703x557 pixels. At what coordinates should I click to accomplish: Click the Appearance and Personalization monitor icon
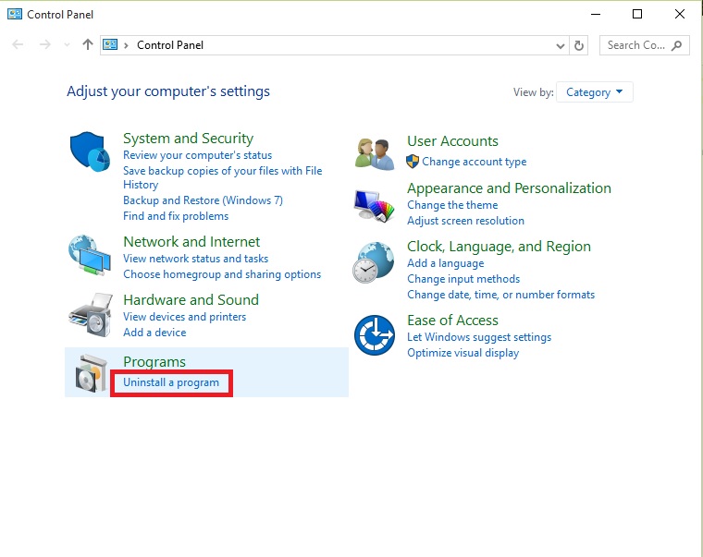(374, 205)
